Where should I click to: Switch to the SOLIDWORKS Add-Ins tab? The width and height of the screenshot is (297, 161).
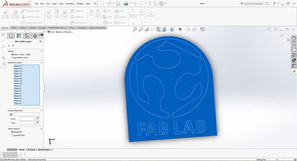(x=58, y=28)
